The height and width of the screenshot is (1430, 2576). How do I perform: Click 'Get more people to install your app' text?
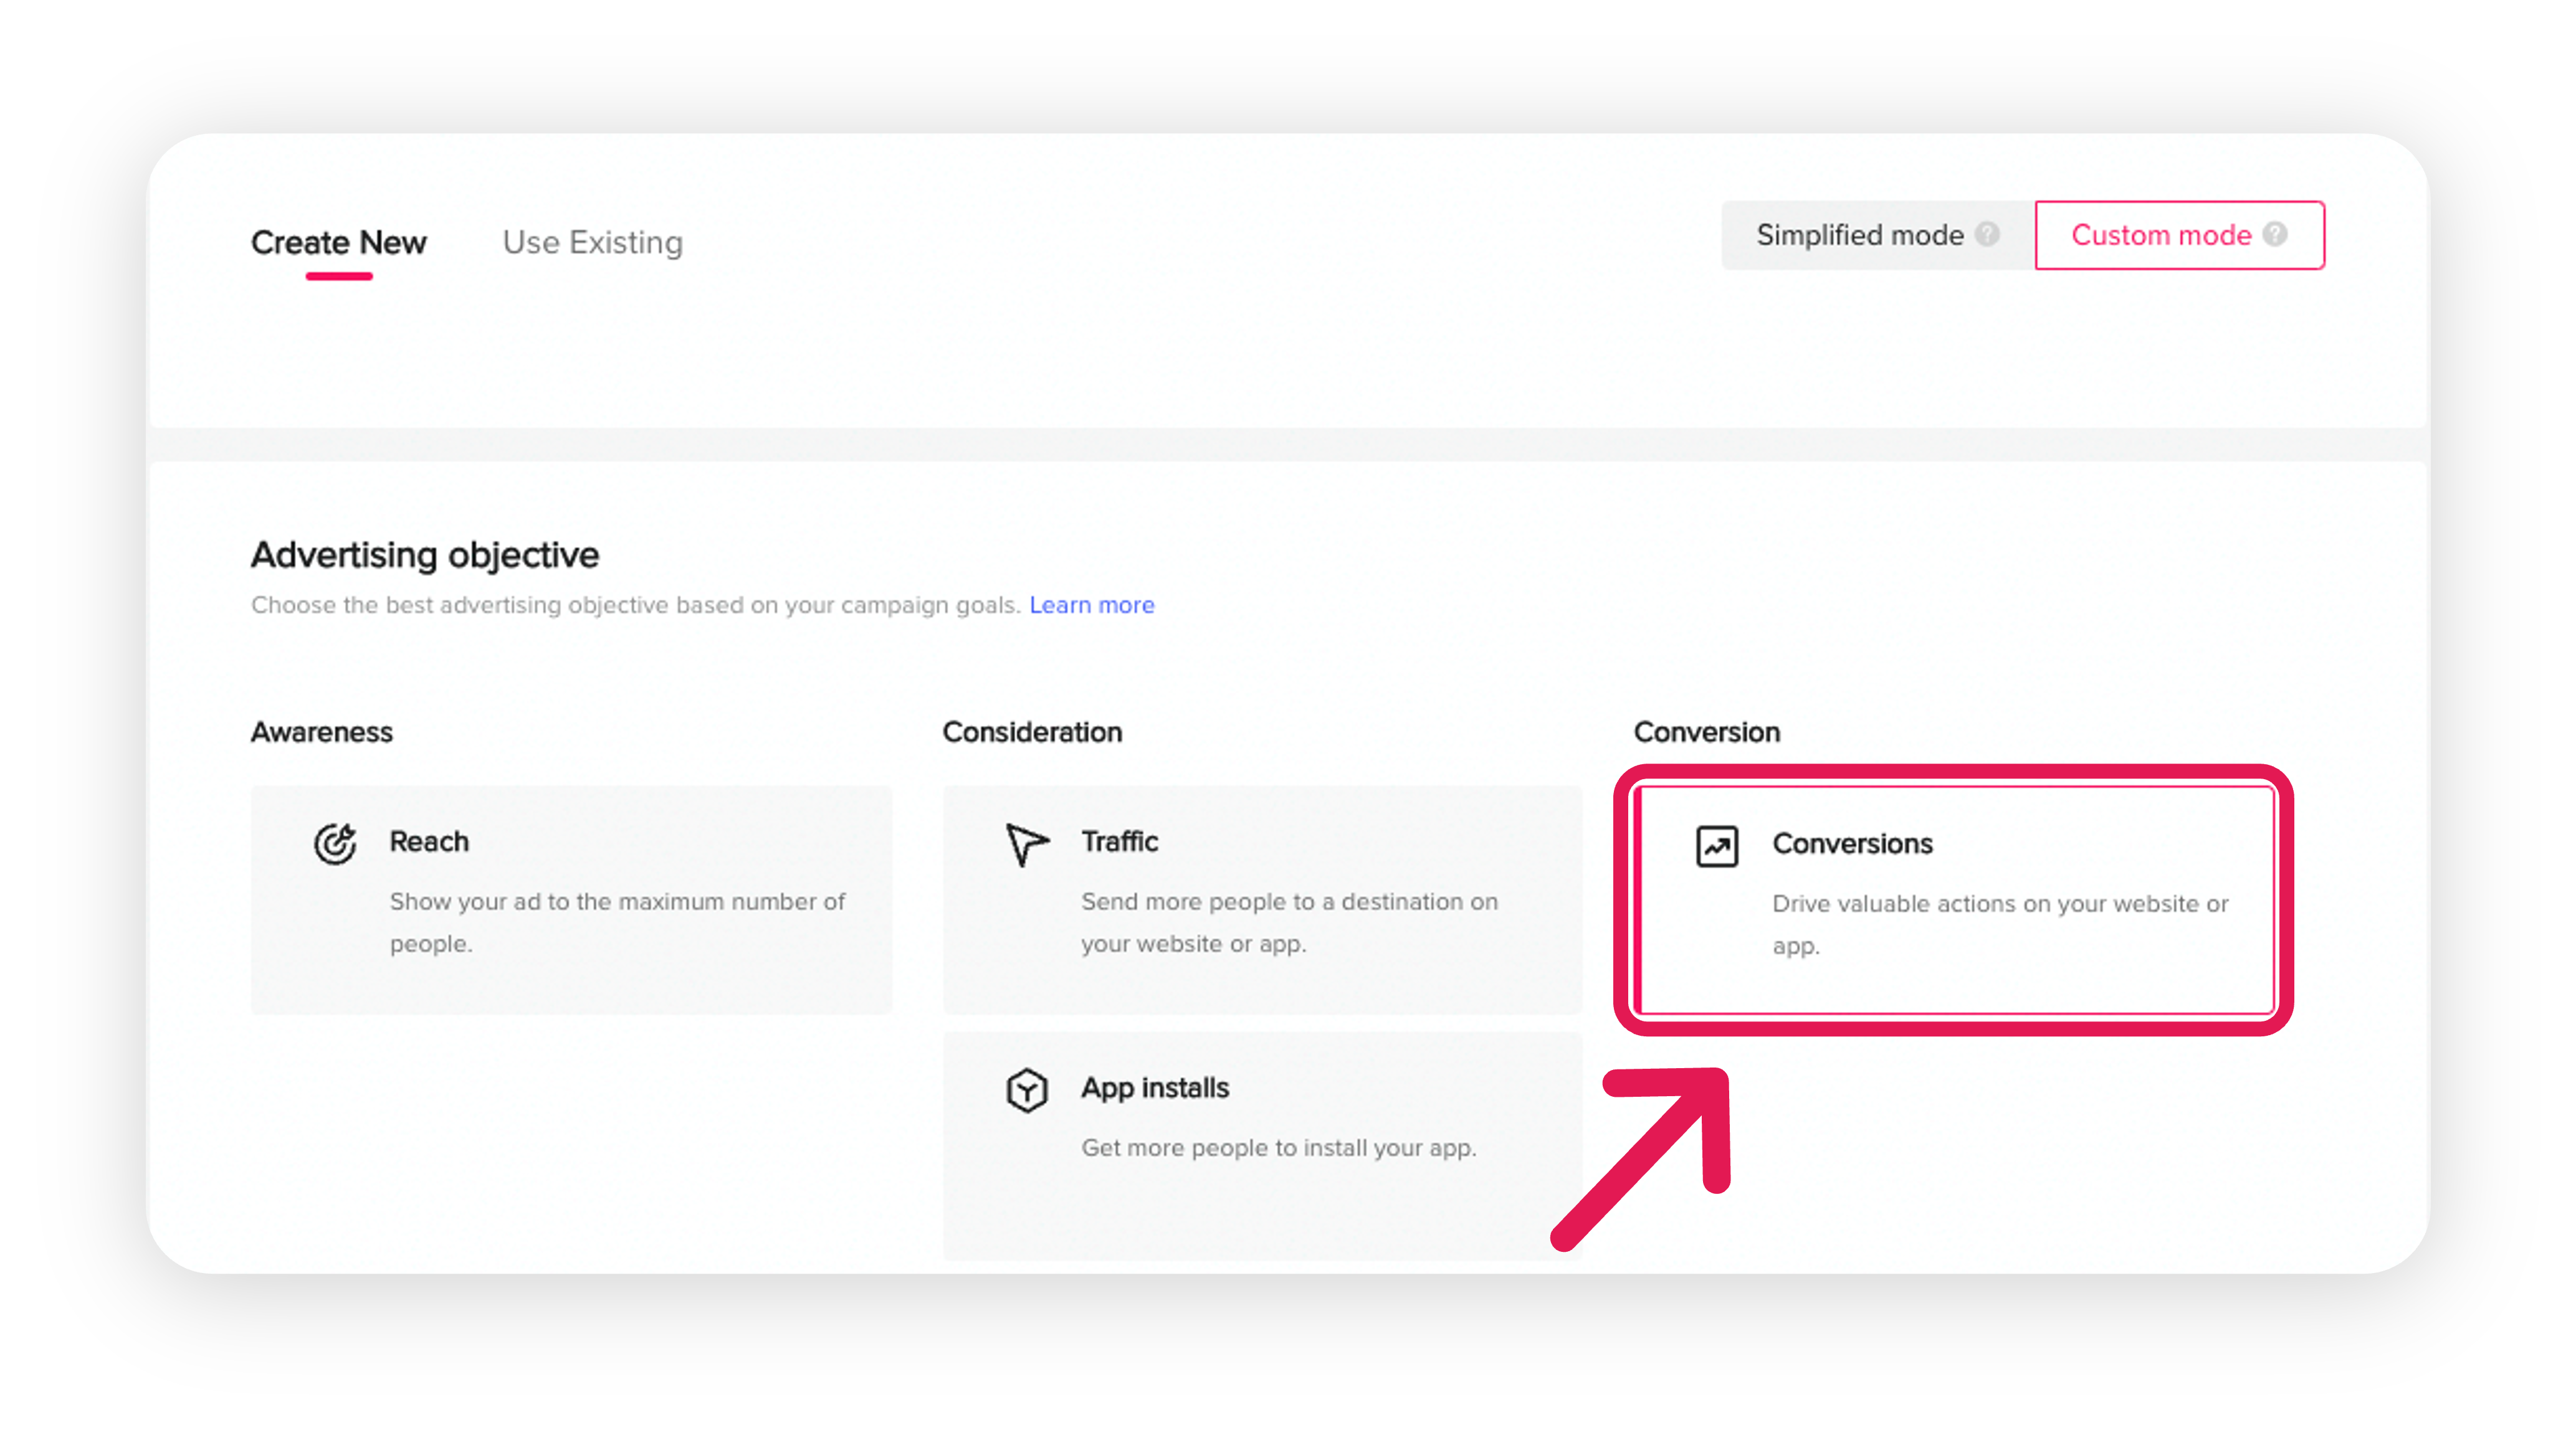click(x=1279, y=1148)
